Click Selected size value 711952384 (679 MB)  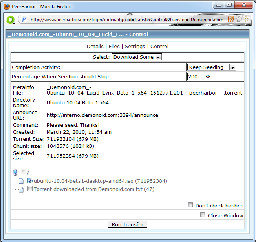tap(73, 156)
